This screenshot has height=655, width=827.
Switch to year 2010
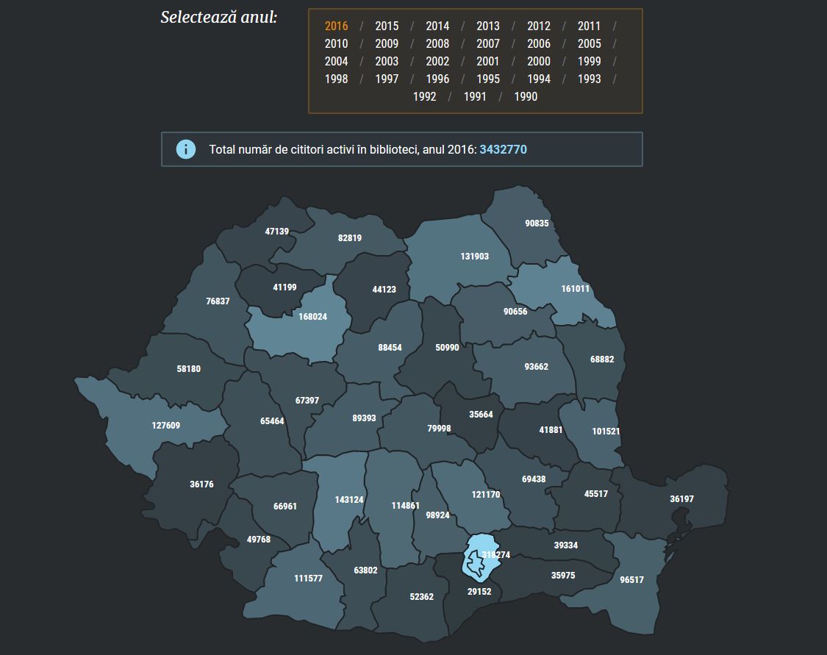336,43
